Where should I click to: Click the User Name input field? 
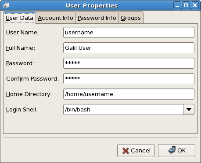pos(129,33)
